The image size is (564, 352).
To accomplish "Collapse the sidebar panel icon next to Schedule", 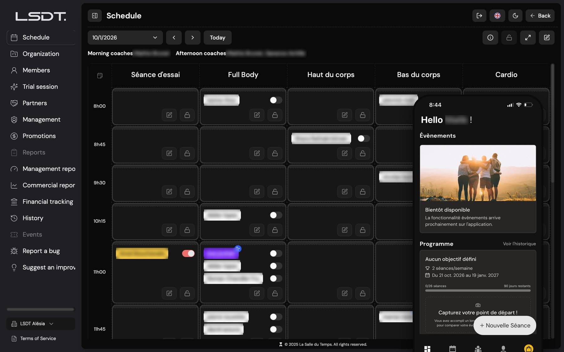I will pos(95,16).
